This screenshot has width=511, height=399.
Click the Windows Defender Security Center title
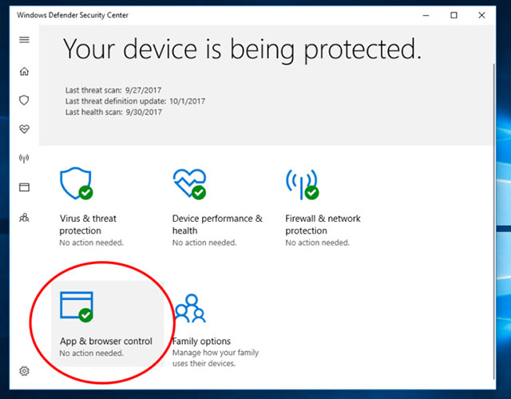[73, 15]
